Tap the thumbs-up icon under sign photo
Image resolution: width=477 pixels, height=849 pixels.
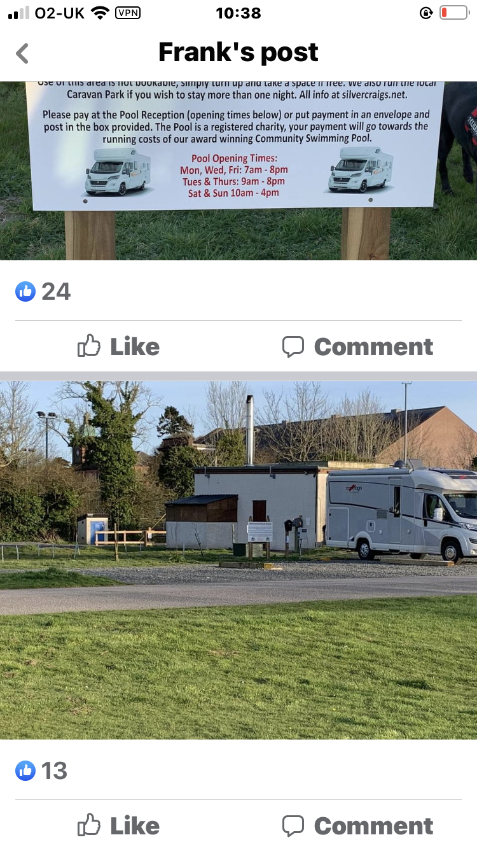pos(89,346)
